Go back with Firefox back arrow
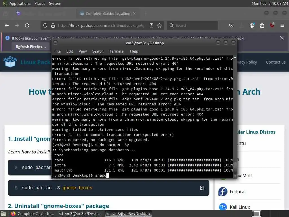Viewport: 289px width, 217px height. [7, 25]
